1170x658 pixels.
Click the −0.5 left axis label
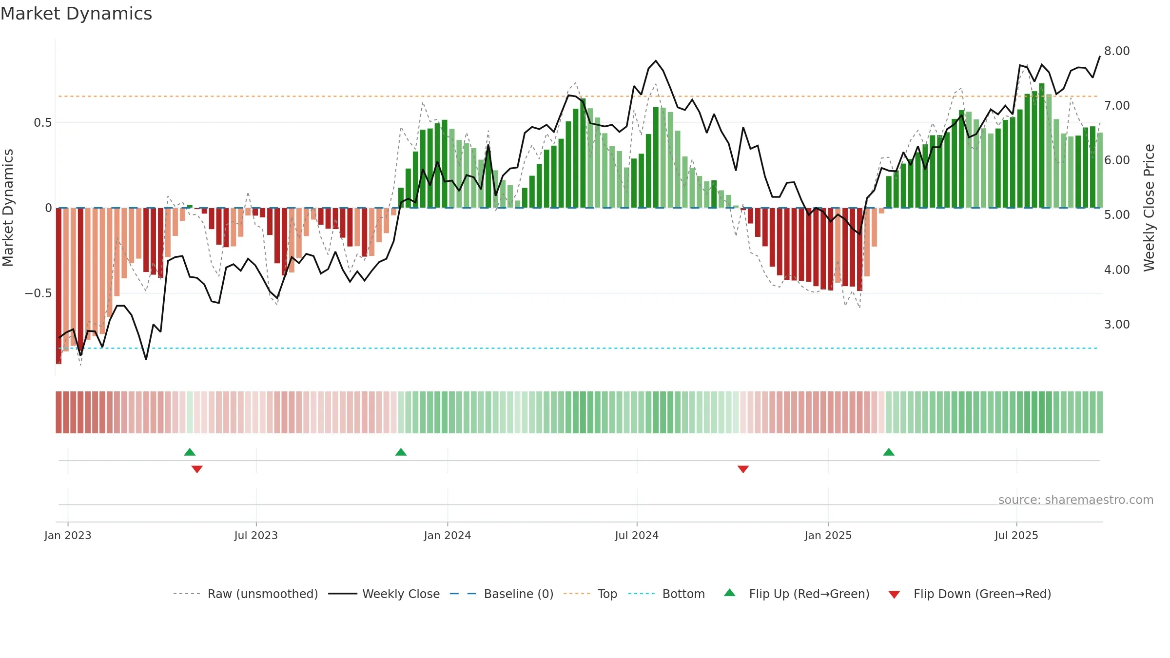click(x=38, y=293)
